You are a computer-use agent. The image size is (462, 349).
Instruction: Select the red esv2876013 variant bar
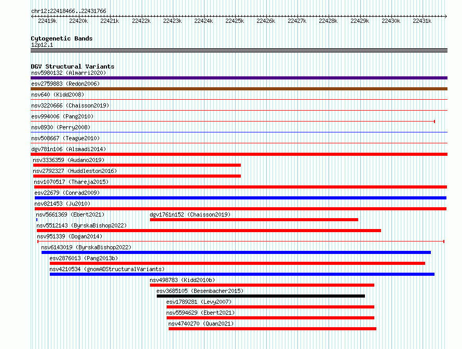[237, 263]
